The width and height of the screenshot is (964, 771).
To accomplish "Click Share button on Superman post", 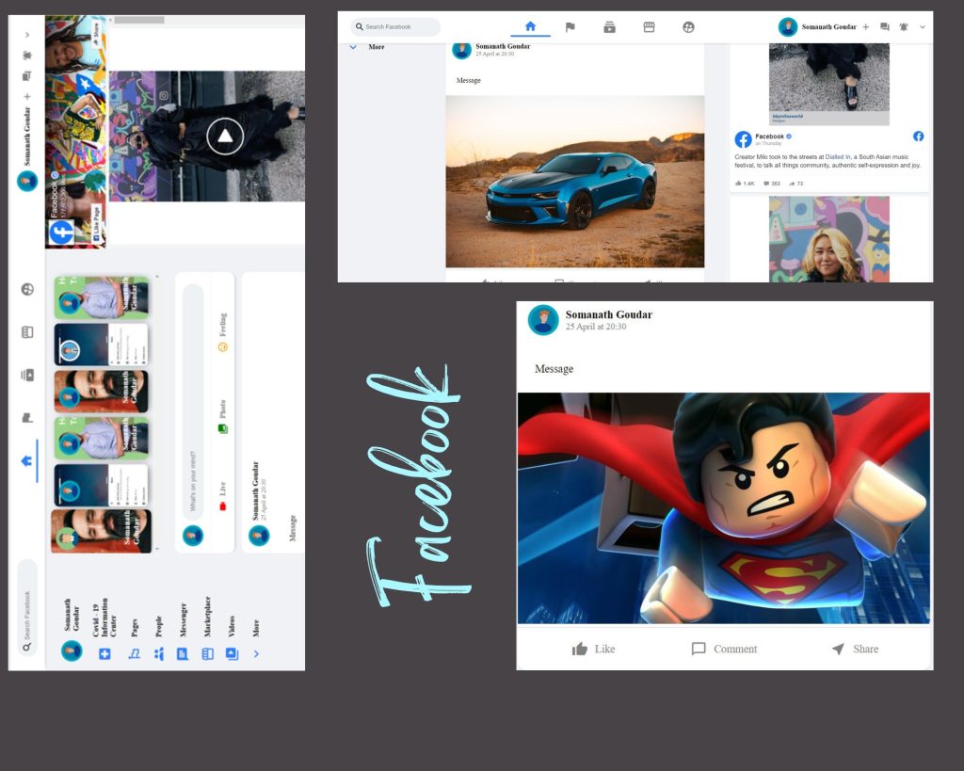I will [x=855, y=649].
